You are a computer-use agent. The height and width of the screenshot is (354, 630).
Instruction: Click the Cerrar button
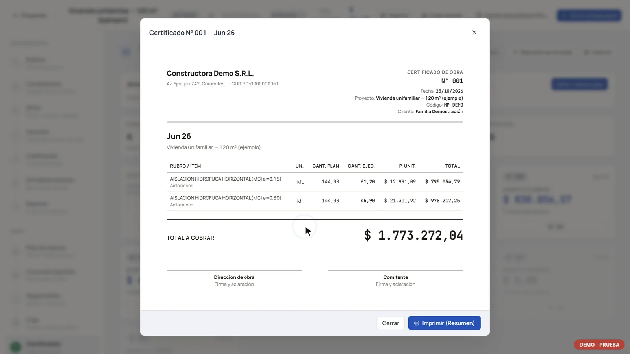coord(390,323)
